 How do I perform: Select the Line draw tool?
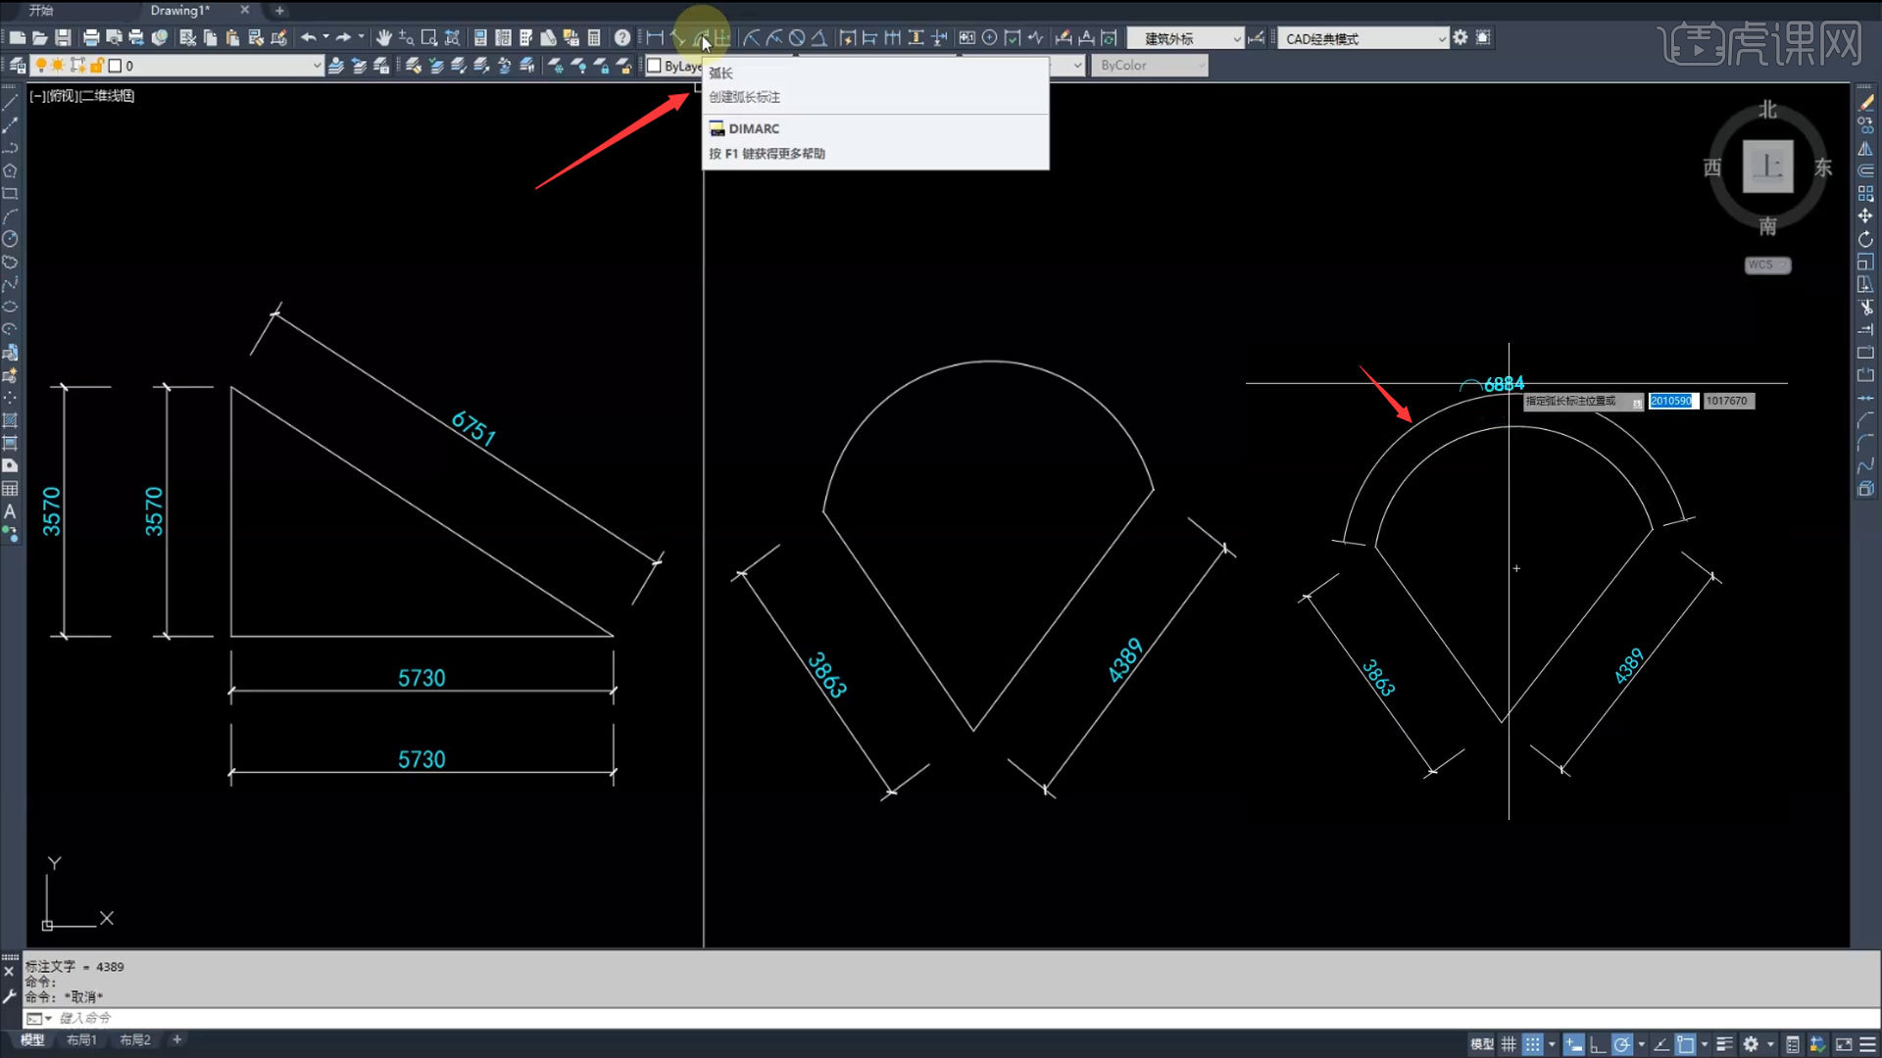(10, 102)
